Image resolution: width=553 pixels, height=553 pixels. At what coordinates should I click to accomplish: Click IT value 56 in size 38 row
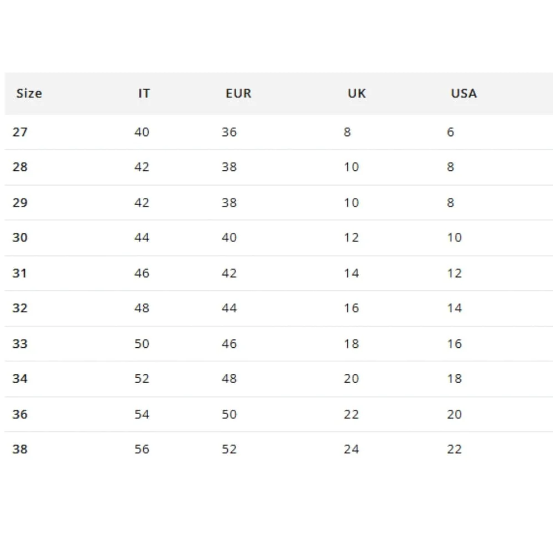(x=142, y=449)
